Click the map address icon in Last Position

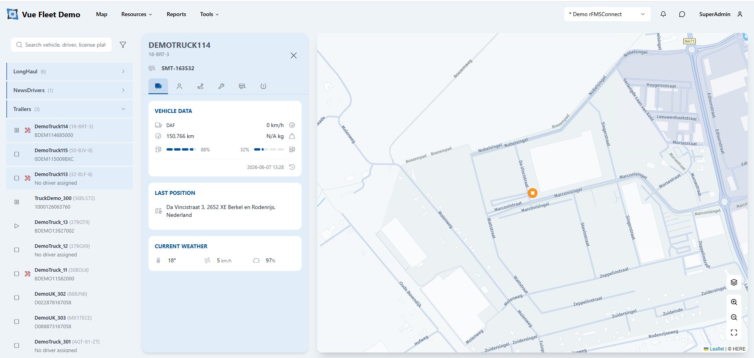click(x=158, y=211)
